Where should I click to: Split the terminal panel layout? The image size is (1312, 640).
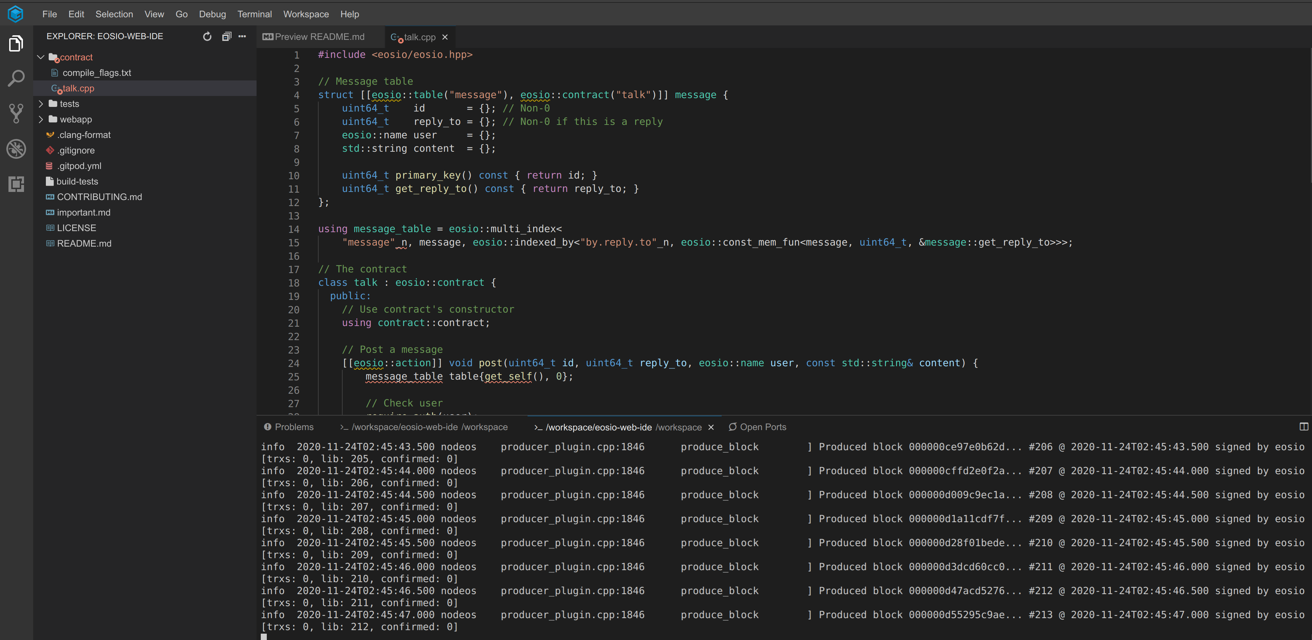coord(1303,427)
